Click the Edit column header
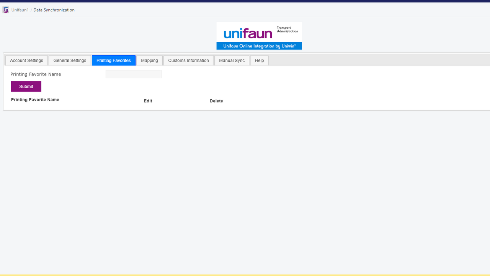The height and width of the screenshot is (276, 490). pos(148,101)
